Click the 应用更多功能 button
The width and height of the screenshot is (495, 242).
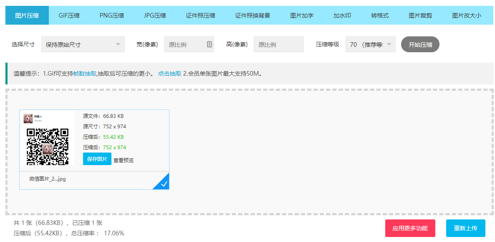click(410, 228)
